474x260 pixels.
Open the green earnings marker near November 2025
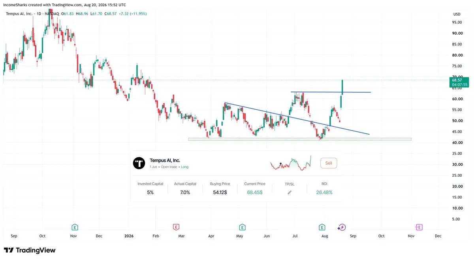(x=74, y=227)
